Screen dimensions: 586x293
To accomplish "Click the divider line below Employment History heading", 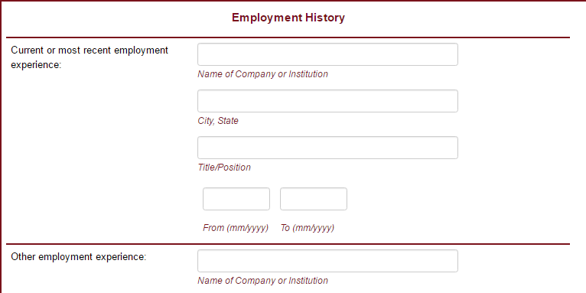I will tap(288, 37).
